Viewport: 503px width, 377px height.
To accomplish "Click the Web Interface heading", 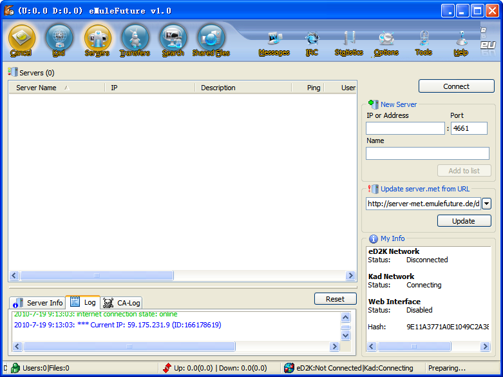I will [x=394, y=302].
